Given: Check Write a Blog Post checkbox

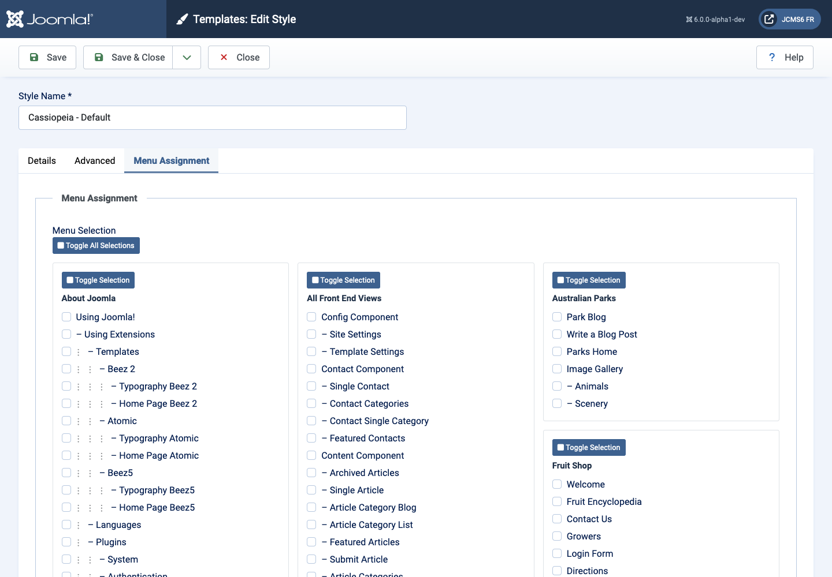Looking at the screenshot, I should point(557,334).
